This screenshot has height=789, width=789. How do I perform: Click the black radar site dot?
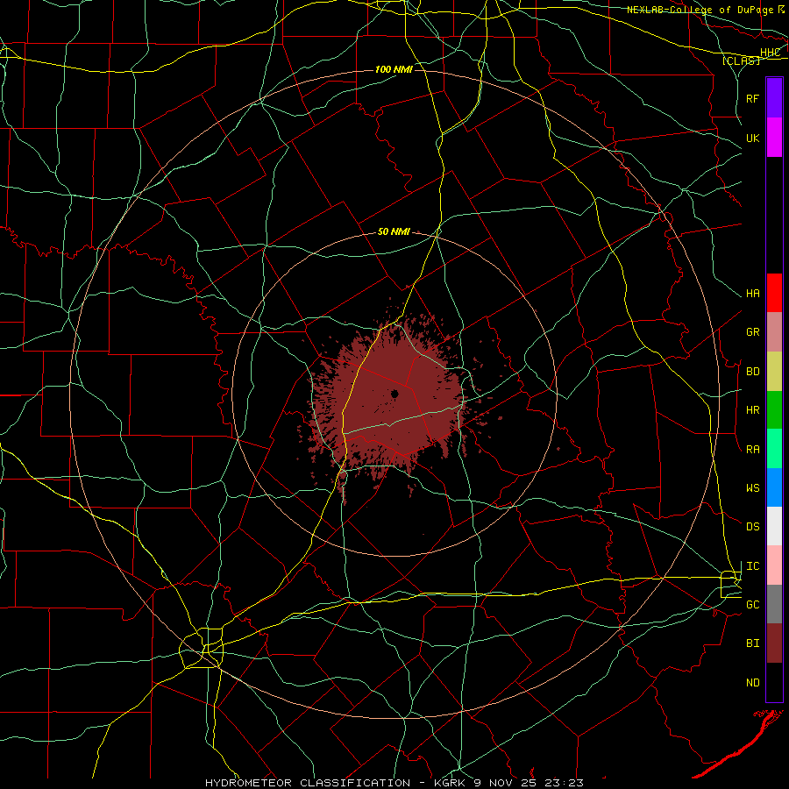click(x=395, y=394)
